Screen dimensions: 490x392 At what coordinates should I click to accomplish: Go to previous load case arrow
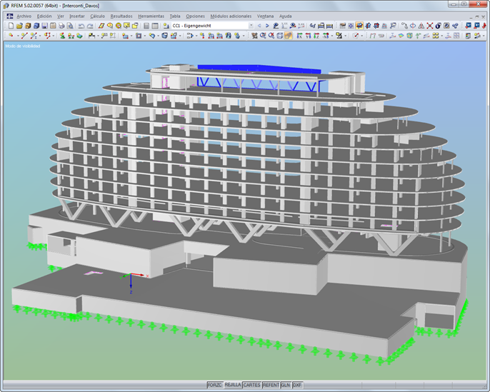(x=259, y=26)
